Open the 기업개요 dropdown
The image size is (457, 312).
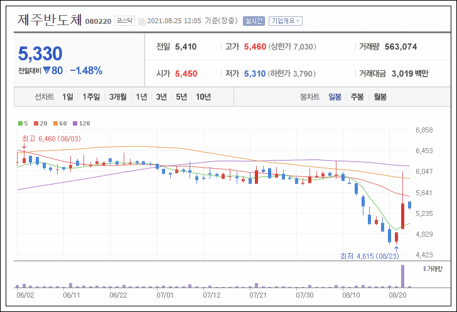point(286,21)
